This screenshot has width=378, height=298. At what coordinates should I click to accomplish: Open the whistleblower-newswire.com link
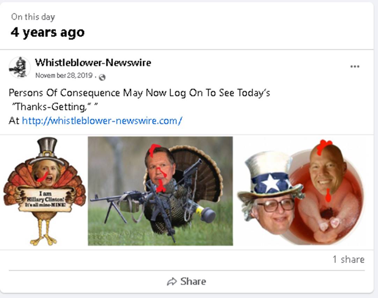tap(102, 121)
